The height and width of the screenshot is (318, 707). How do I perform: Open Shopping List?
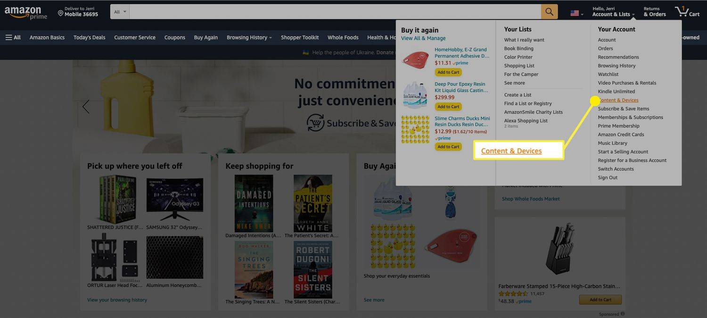pos(519,66)
